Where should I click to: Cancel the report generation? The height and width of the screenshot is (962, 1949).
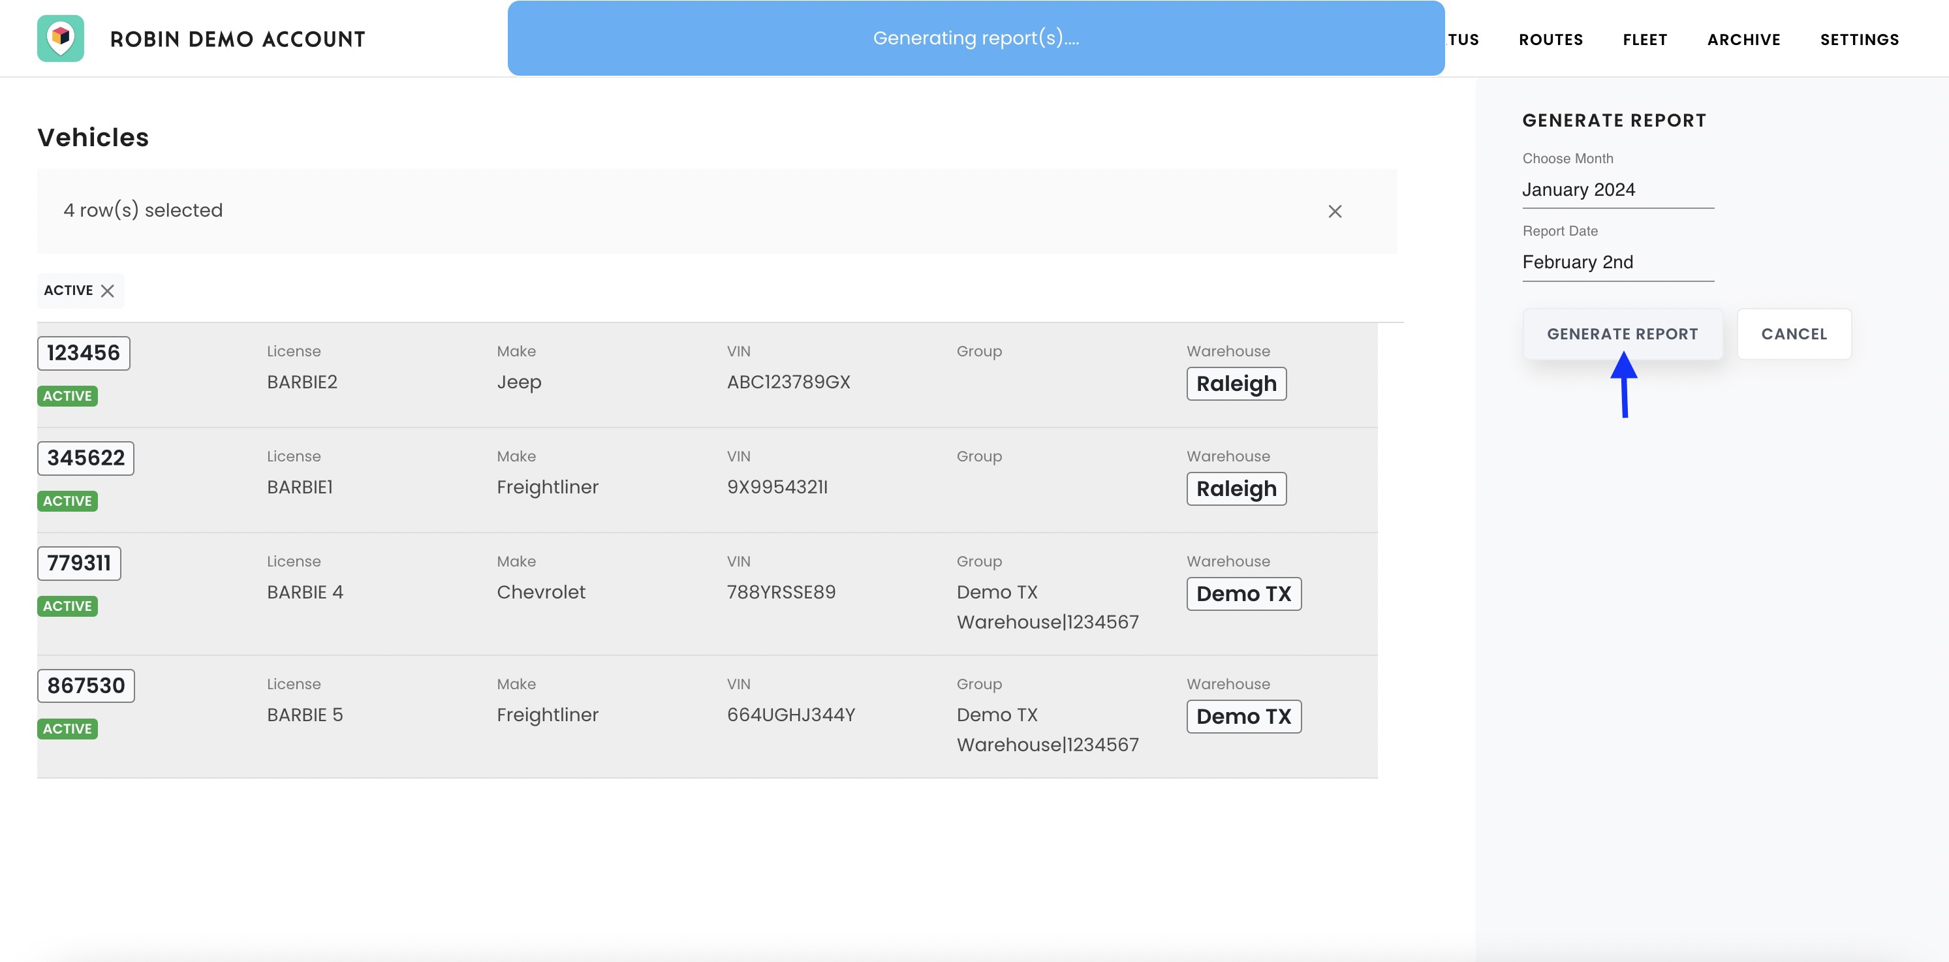pos(1793,334)
